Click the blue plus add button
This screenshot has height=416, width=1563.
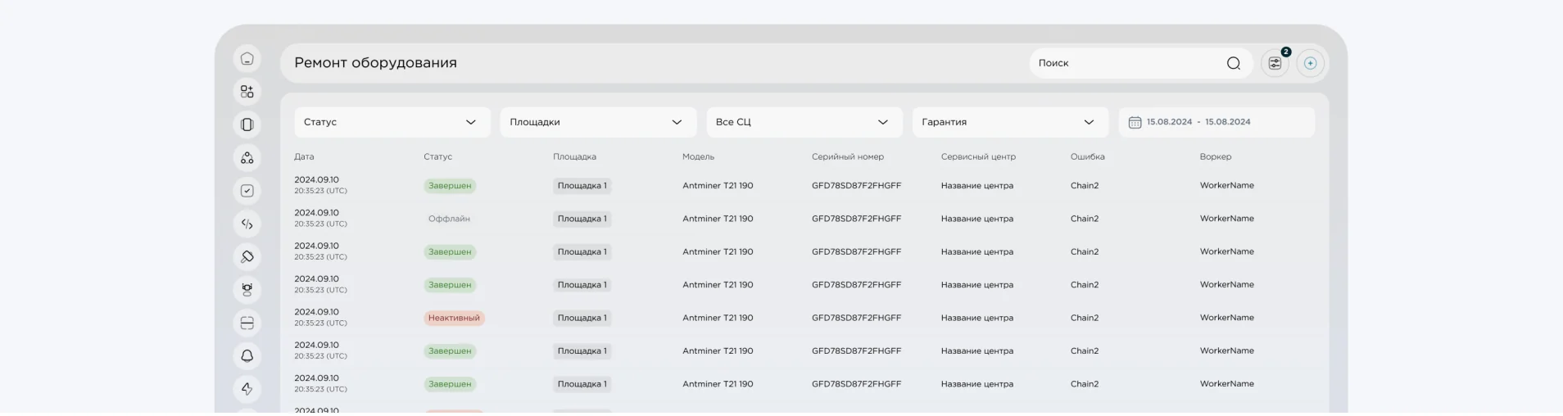[1310, 63]
